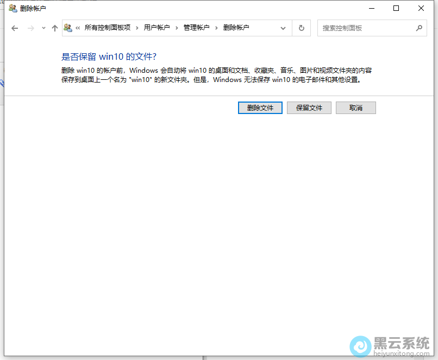
Task: Open the recent locations dropdown arrow
Action: [x=43, y=28]
